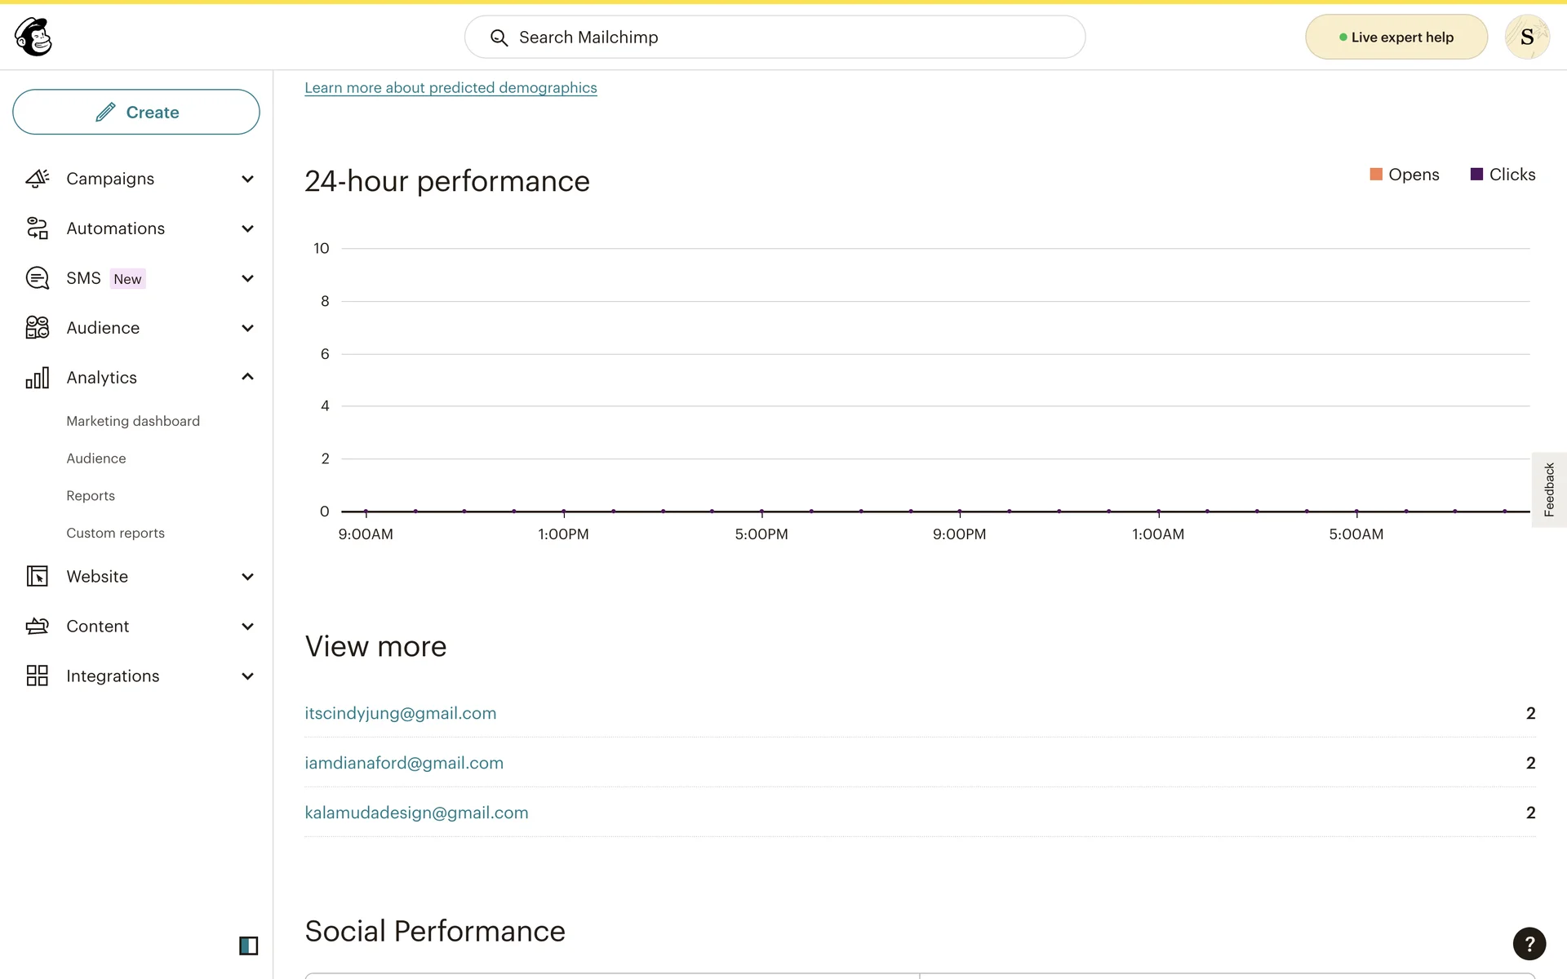Click the SMS chat bubble icon
The width and height of the screenshot is (1567, 979).
point(37,278)
